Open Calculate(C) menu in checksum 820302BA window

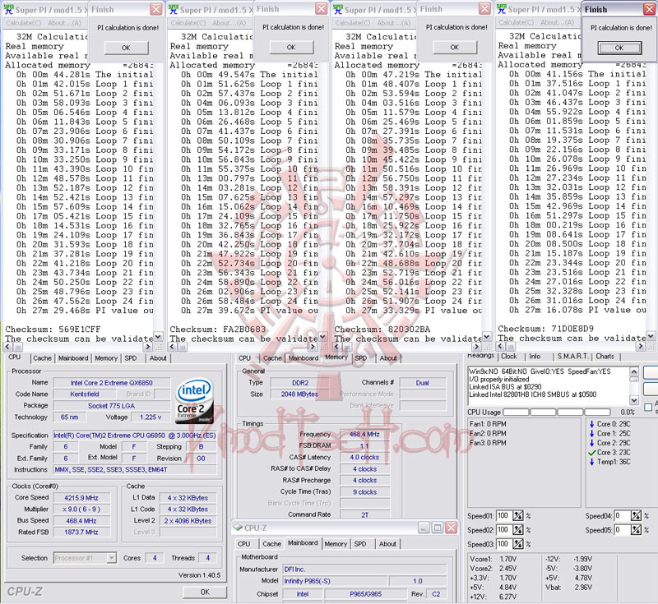[x=353, y=23]
